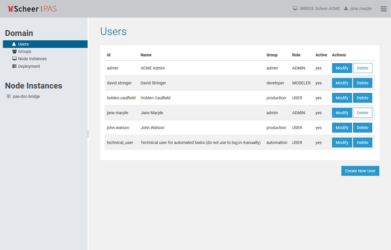391x250 pixels.
Task: Go to Node Instances menu entry
Action: click(x=32, y=59)
